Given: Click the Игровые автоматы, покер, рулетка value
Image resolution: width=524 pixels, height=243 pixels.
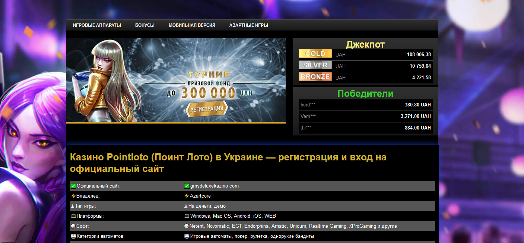Looking at the screenshot, I should click(252, 236).
